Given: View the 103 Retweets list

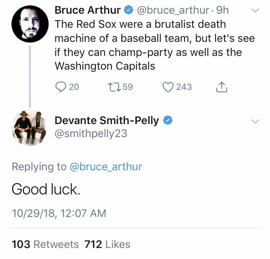Looking at the screenshot, I should (x=45, y=244).
